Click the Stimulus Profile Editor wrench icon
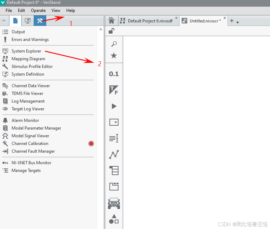 pyautogui.click(x=5, y=67)
